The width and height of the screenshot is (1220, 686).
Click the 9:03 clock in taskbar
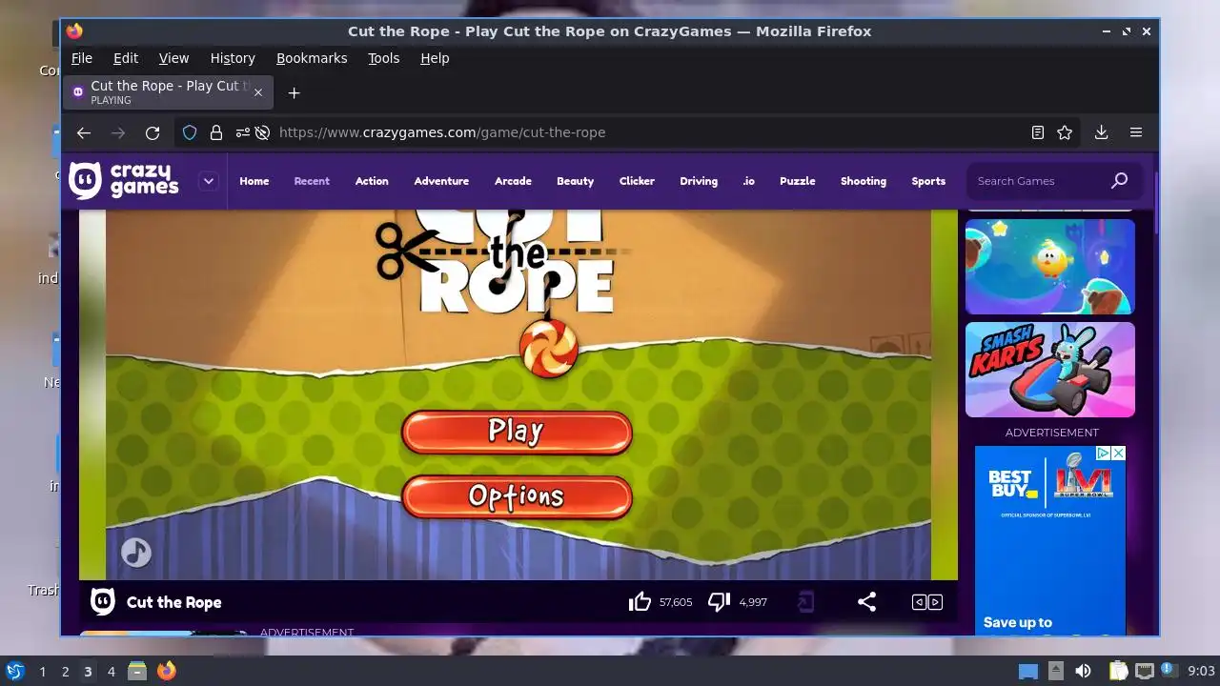[x=1202, y=672]
